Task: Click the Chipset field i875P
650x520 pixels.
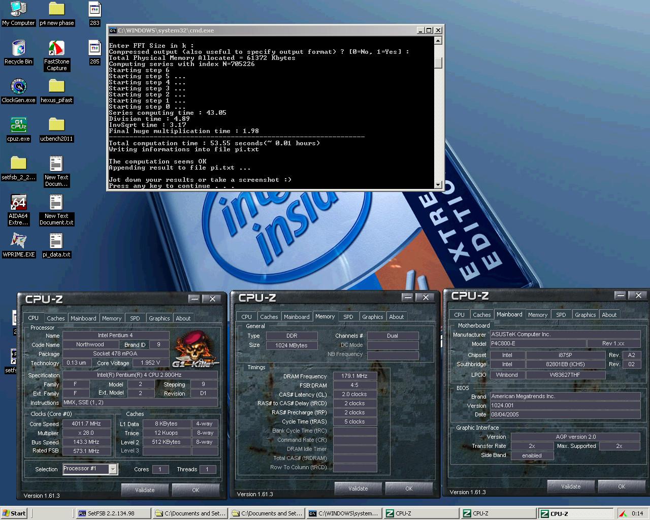Action: pos(566,355)
